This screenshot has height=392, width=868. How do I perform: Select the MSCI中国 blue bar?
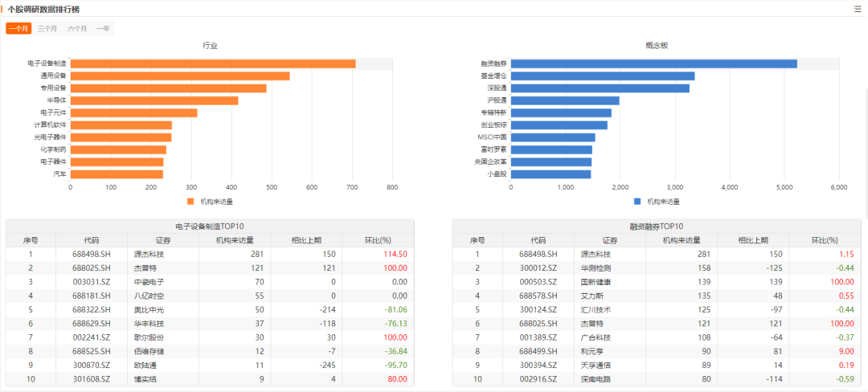pyautogui.click(x=553, y=137)
